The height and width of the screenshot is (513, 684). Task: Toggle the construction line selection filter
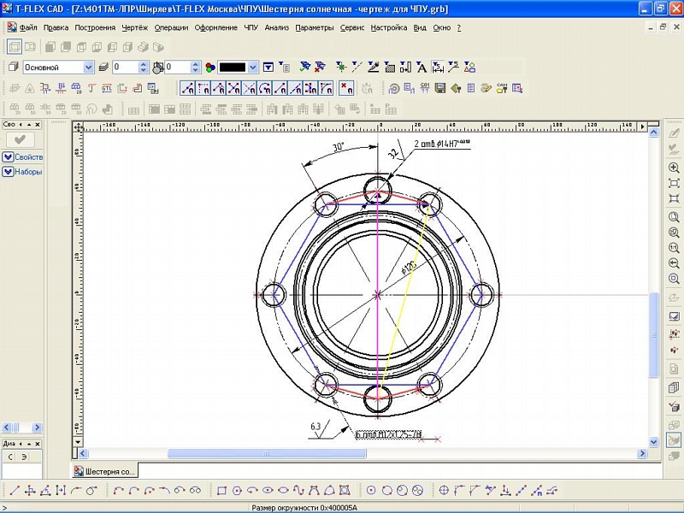(x=357, y=67)
